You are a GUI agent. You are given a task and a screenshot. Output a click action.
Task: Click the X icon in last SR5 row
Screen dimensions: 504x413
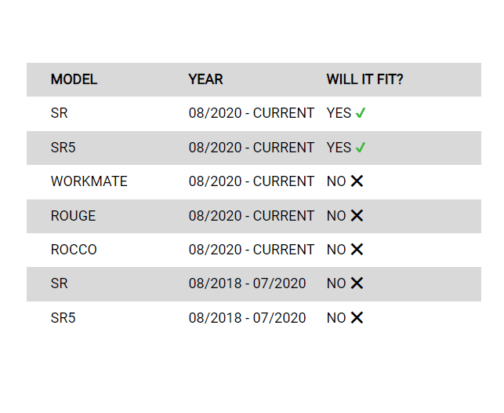tap(357, 318)
